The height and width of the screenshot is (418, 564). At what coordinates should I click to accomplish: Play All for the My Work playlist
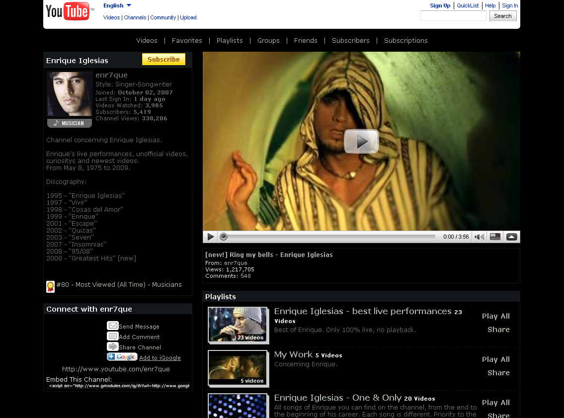click(495, 359)
